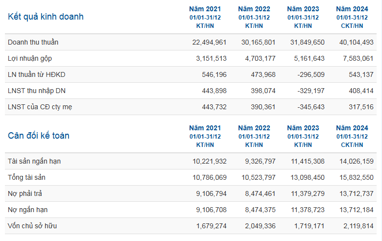The image size is (382, 241).
Task: Click the "LNST thu nhập DN" row label
Action: [36, 91]
